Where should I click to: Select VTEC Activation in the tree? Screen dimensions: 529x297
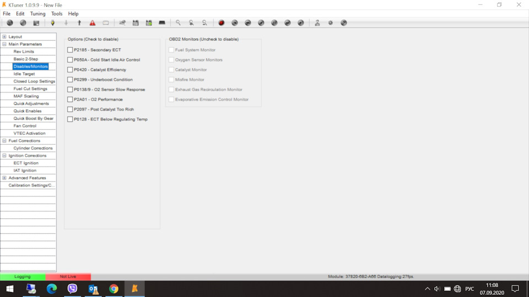click(29, 133)
